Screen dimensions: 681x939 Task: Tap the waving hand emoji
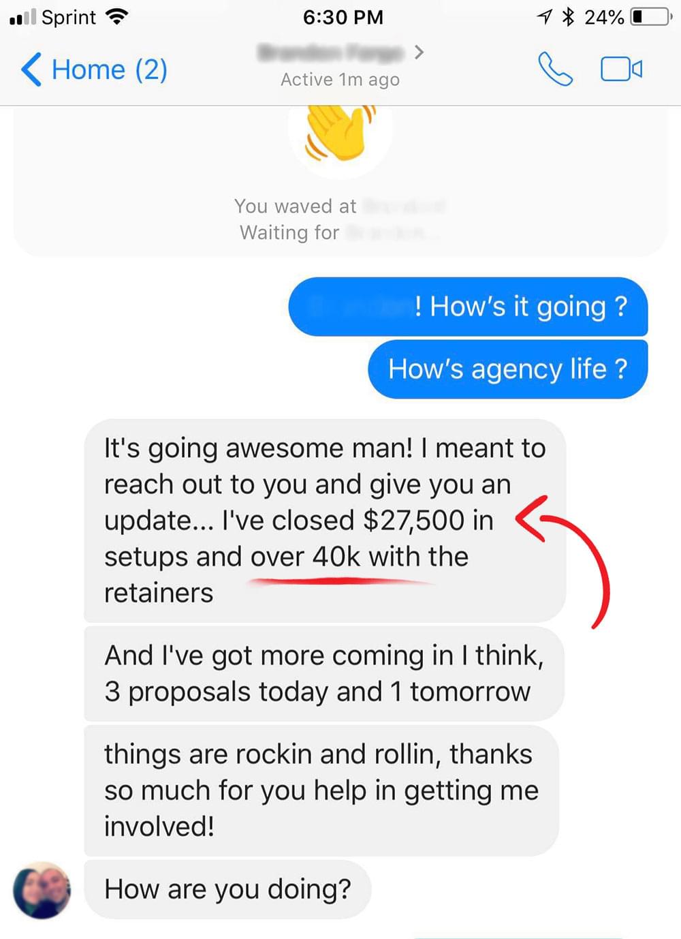(340, 131)
